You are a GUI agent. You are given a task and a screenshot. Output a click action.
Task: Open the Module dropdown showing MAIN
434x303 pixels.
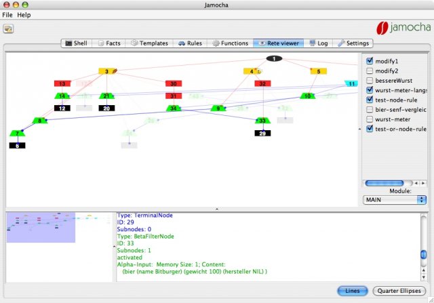coord(395,200)
